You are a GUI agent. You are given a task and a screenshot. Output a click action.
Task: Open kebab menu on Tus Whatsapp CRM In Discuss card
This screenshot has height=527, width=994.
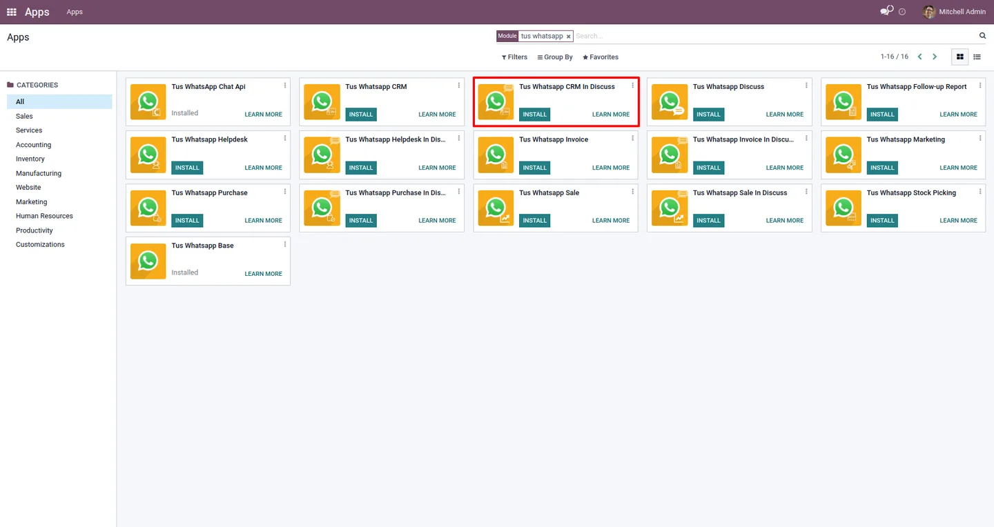[x=633, y=86]
